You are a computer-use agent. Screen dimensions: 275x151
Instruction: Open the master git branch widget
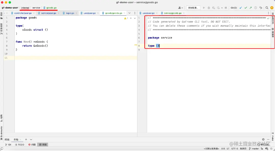coord(254,149)
